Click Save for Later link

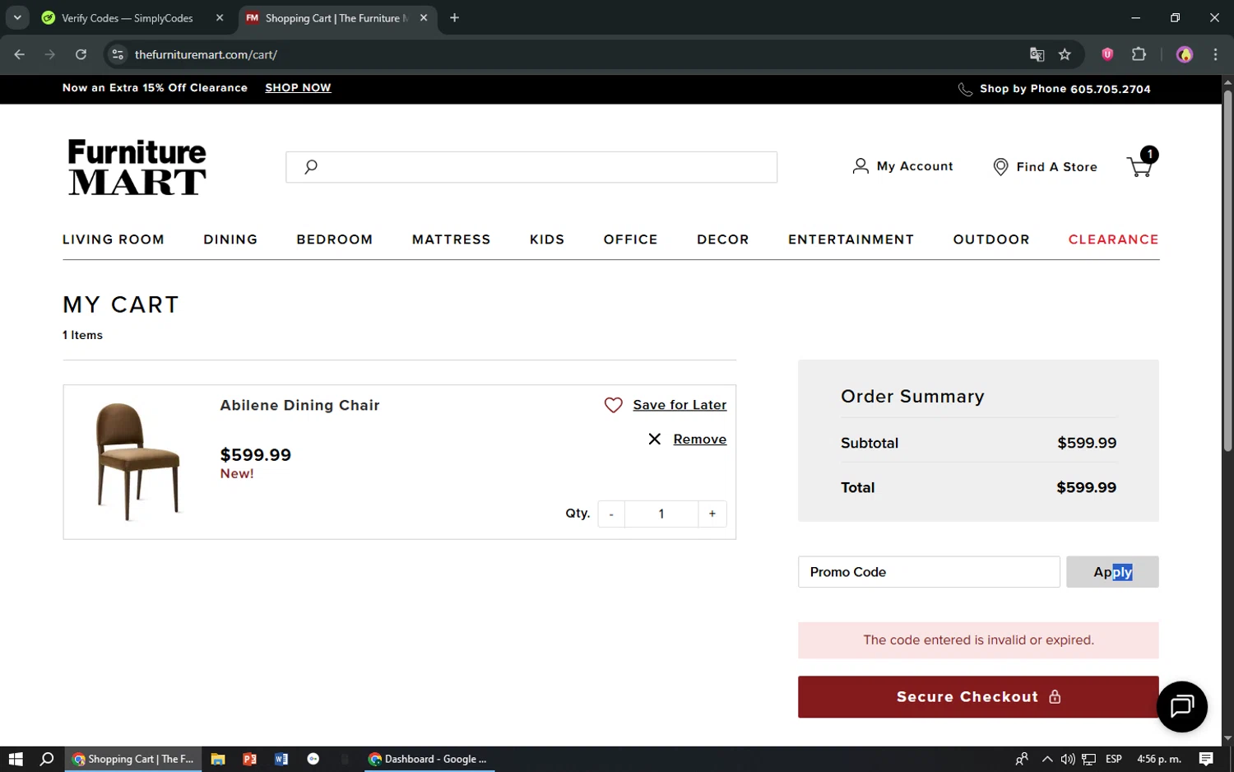(680, 405)
